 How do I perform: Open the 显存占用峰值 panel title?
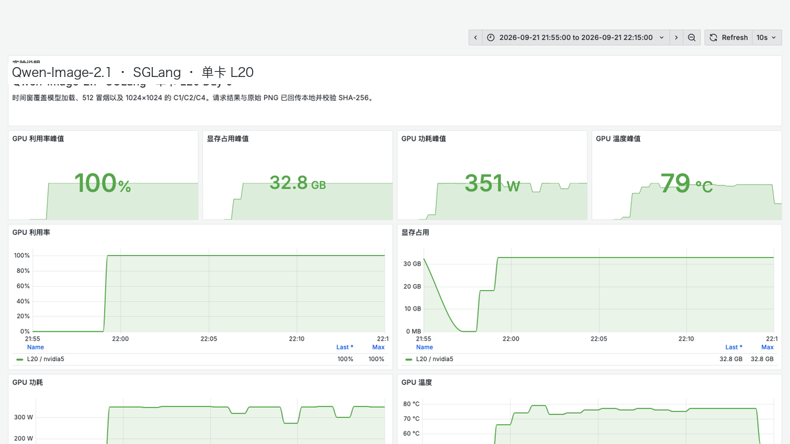point(228,139)
